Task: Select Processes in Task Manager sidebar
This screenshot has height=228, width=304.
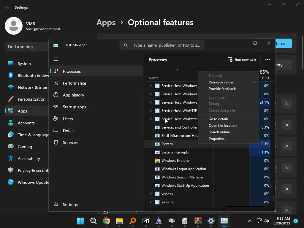Action: [x=96, y=71]
